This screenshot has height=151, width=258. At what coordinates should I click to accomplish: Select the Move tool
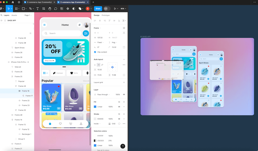point(9,8)
